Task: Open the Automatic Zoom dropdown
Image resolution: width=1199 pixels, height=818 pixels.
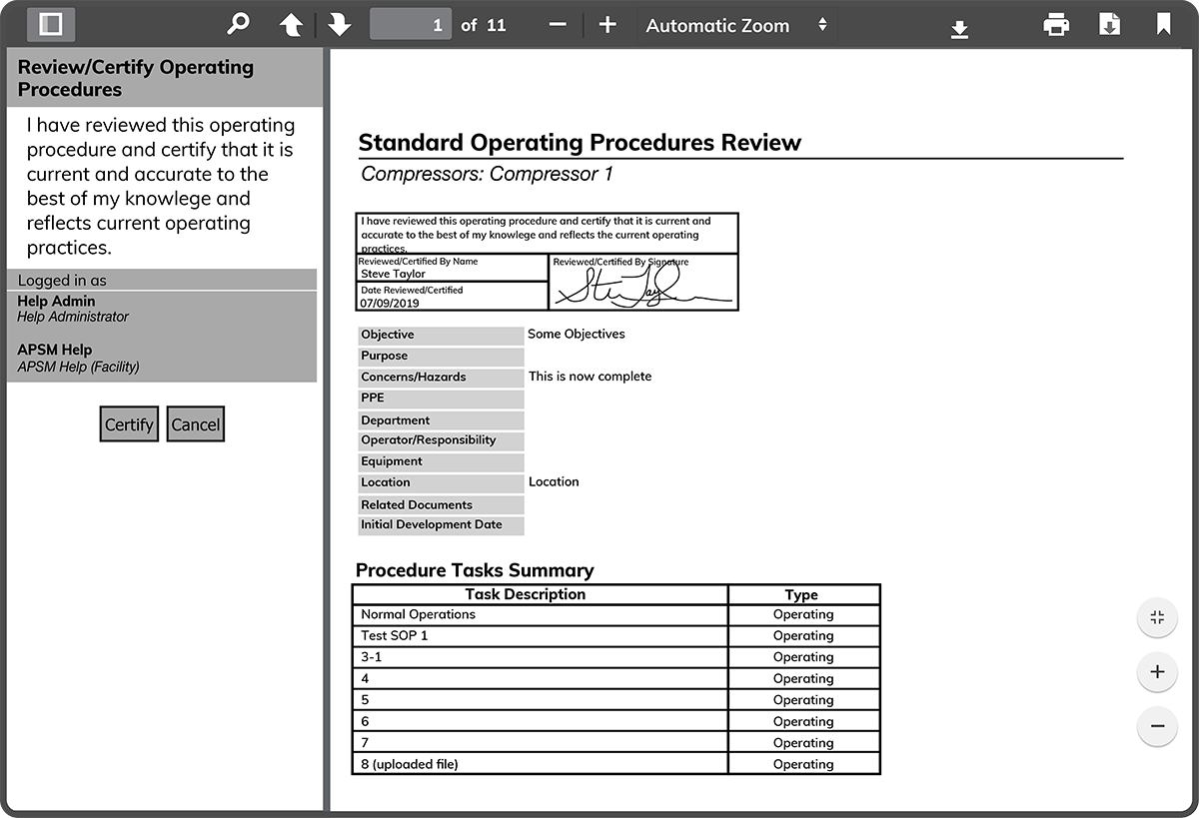Action: tap(736, 26)
